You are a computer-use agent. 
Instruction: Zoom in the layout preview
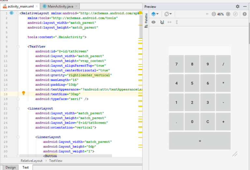228,14
